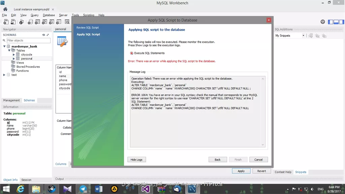Screen dimensions: 345x194
Task: Open the View menu
Action: click(23, 15)
